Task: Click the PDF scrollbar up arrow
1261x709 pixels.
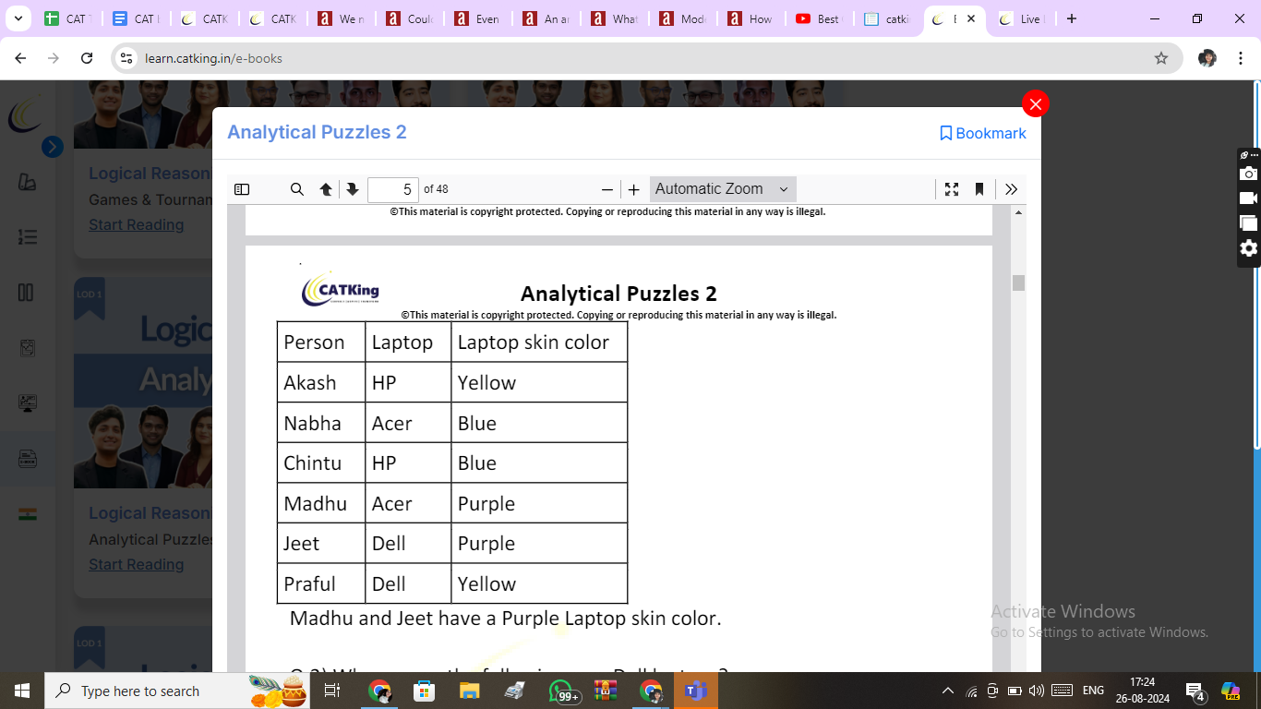Action: [1019, 212]
